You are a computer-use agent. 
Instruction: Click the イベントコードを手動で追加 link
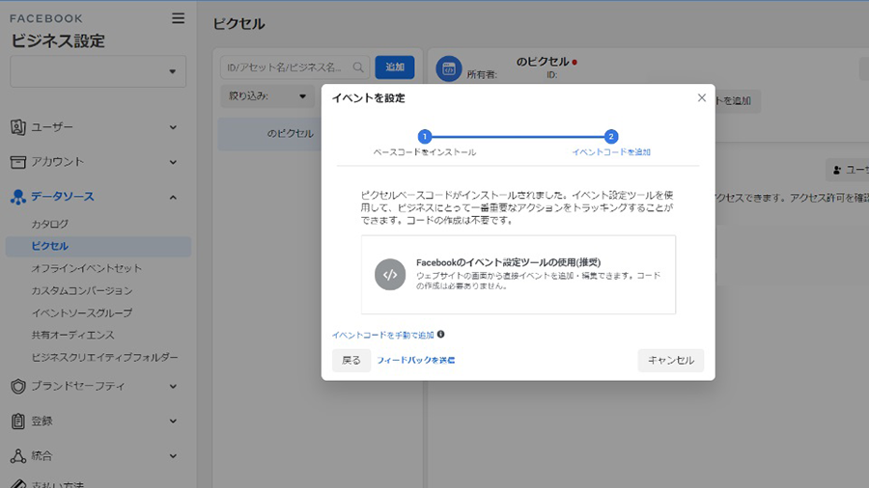tap(382, 335)
